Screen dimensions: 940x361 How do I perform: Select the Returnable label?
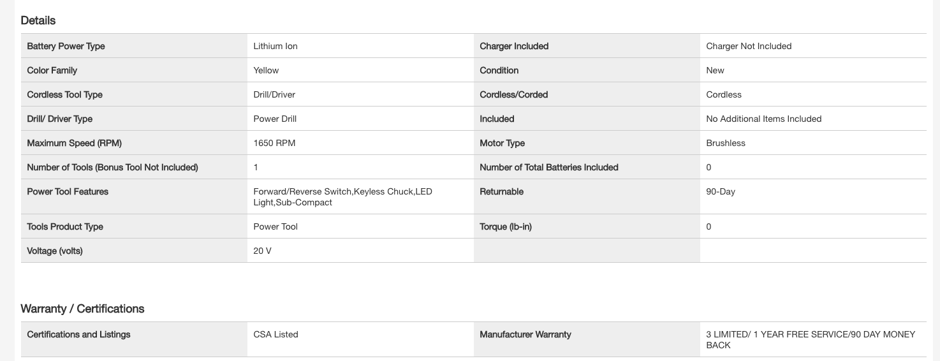click(x=501, y=191)
